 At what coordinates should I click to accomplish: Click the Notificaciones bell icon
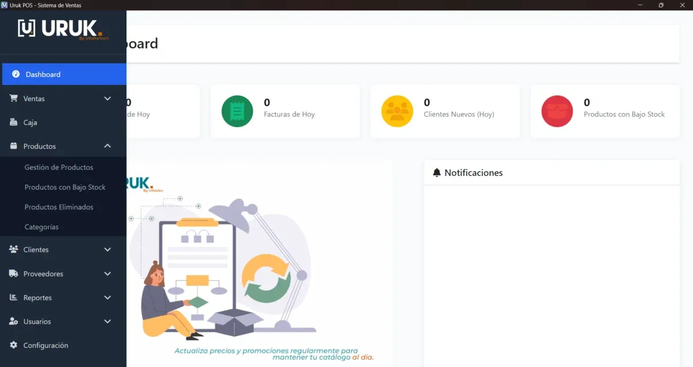pyautogui.click(x=437, y=173)
